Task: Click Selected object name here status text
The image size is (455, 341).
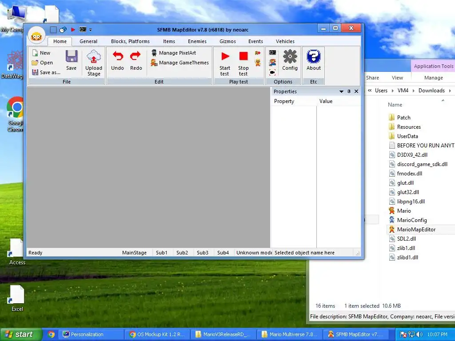Action: [304, 253]
